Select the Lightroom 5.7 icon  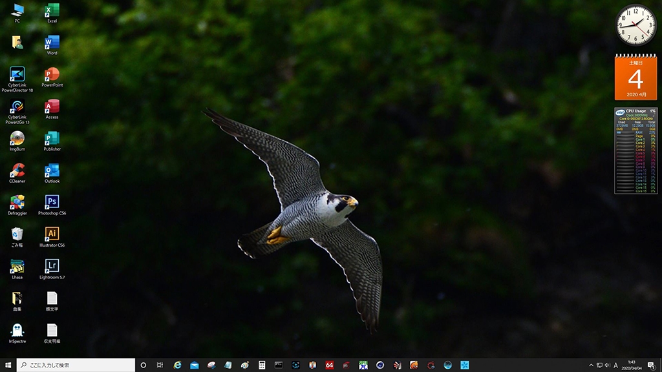[x=52, y=267]
